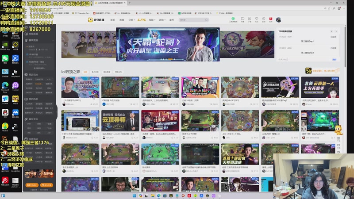
Task: Open the 娱乐大师兄 stream thumbnail
Action: [x=200, y=87]
